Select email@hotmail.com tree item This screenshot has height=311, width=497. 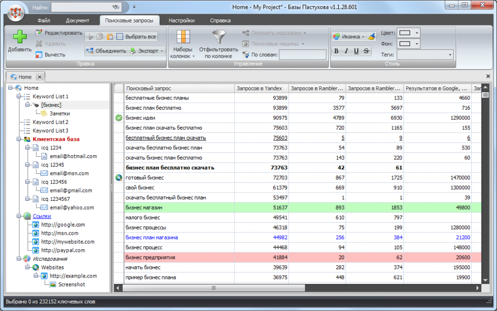tap(73, 156)
